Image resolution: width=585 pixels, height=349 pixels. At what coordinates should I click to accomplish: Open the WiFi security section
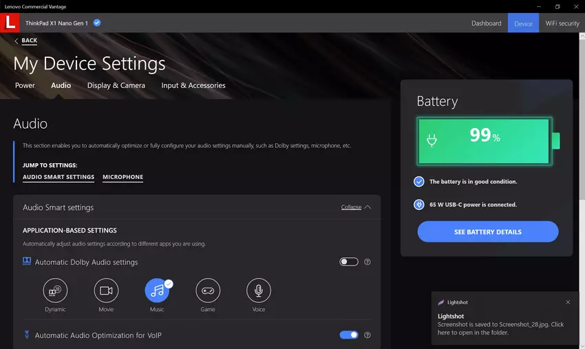click(562, 23)
